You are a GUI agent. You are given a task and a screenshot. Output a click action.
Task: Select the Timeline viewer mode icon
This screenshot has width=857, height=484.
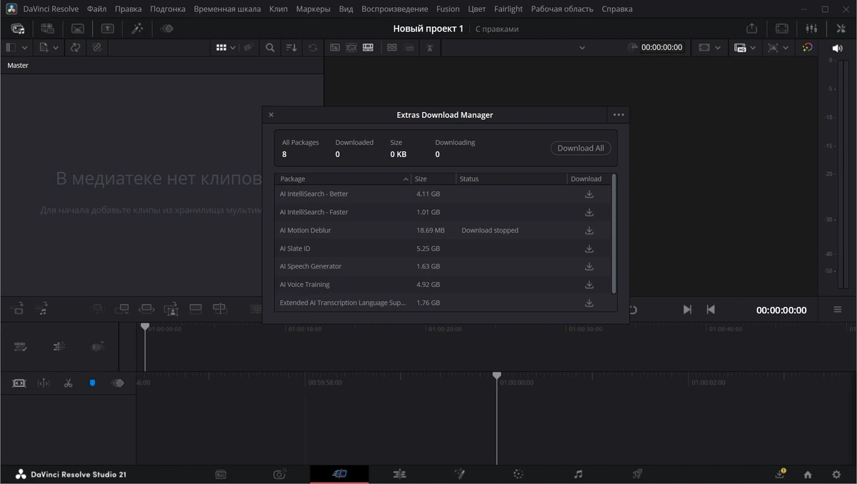pos(369,48)
